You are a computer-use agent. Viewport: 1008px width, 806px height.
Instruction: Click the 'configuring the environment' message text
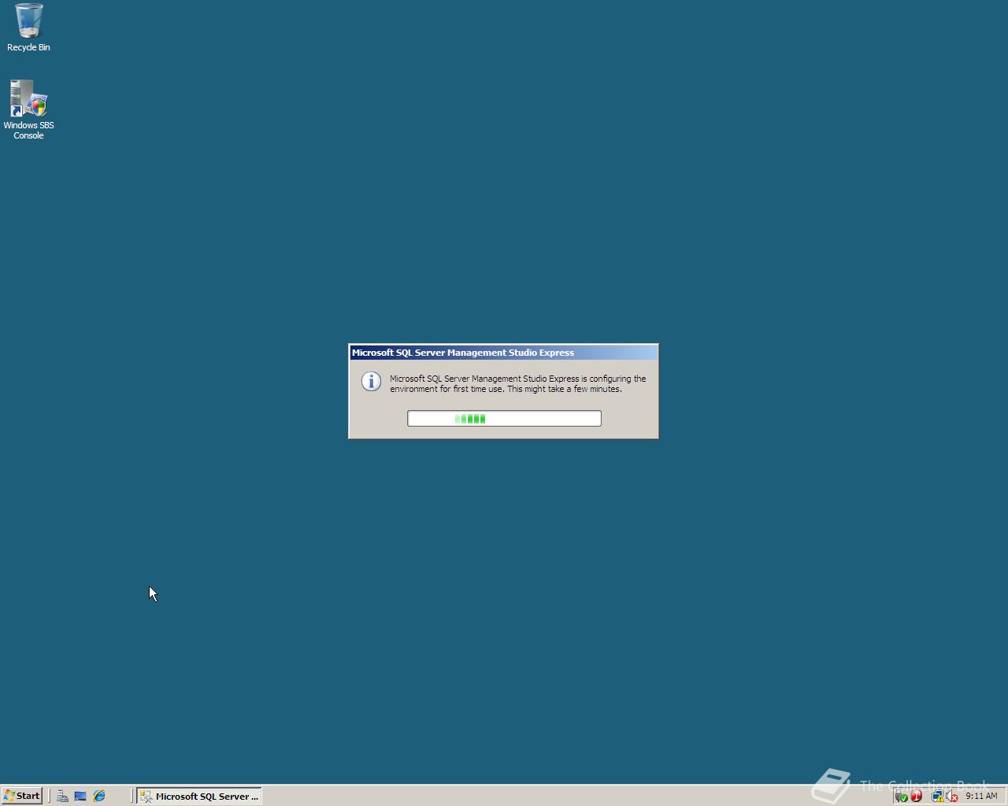[x=518, y=383]
